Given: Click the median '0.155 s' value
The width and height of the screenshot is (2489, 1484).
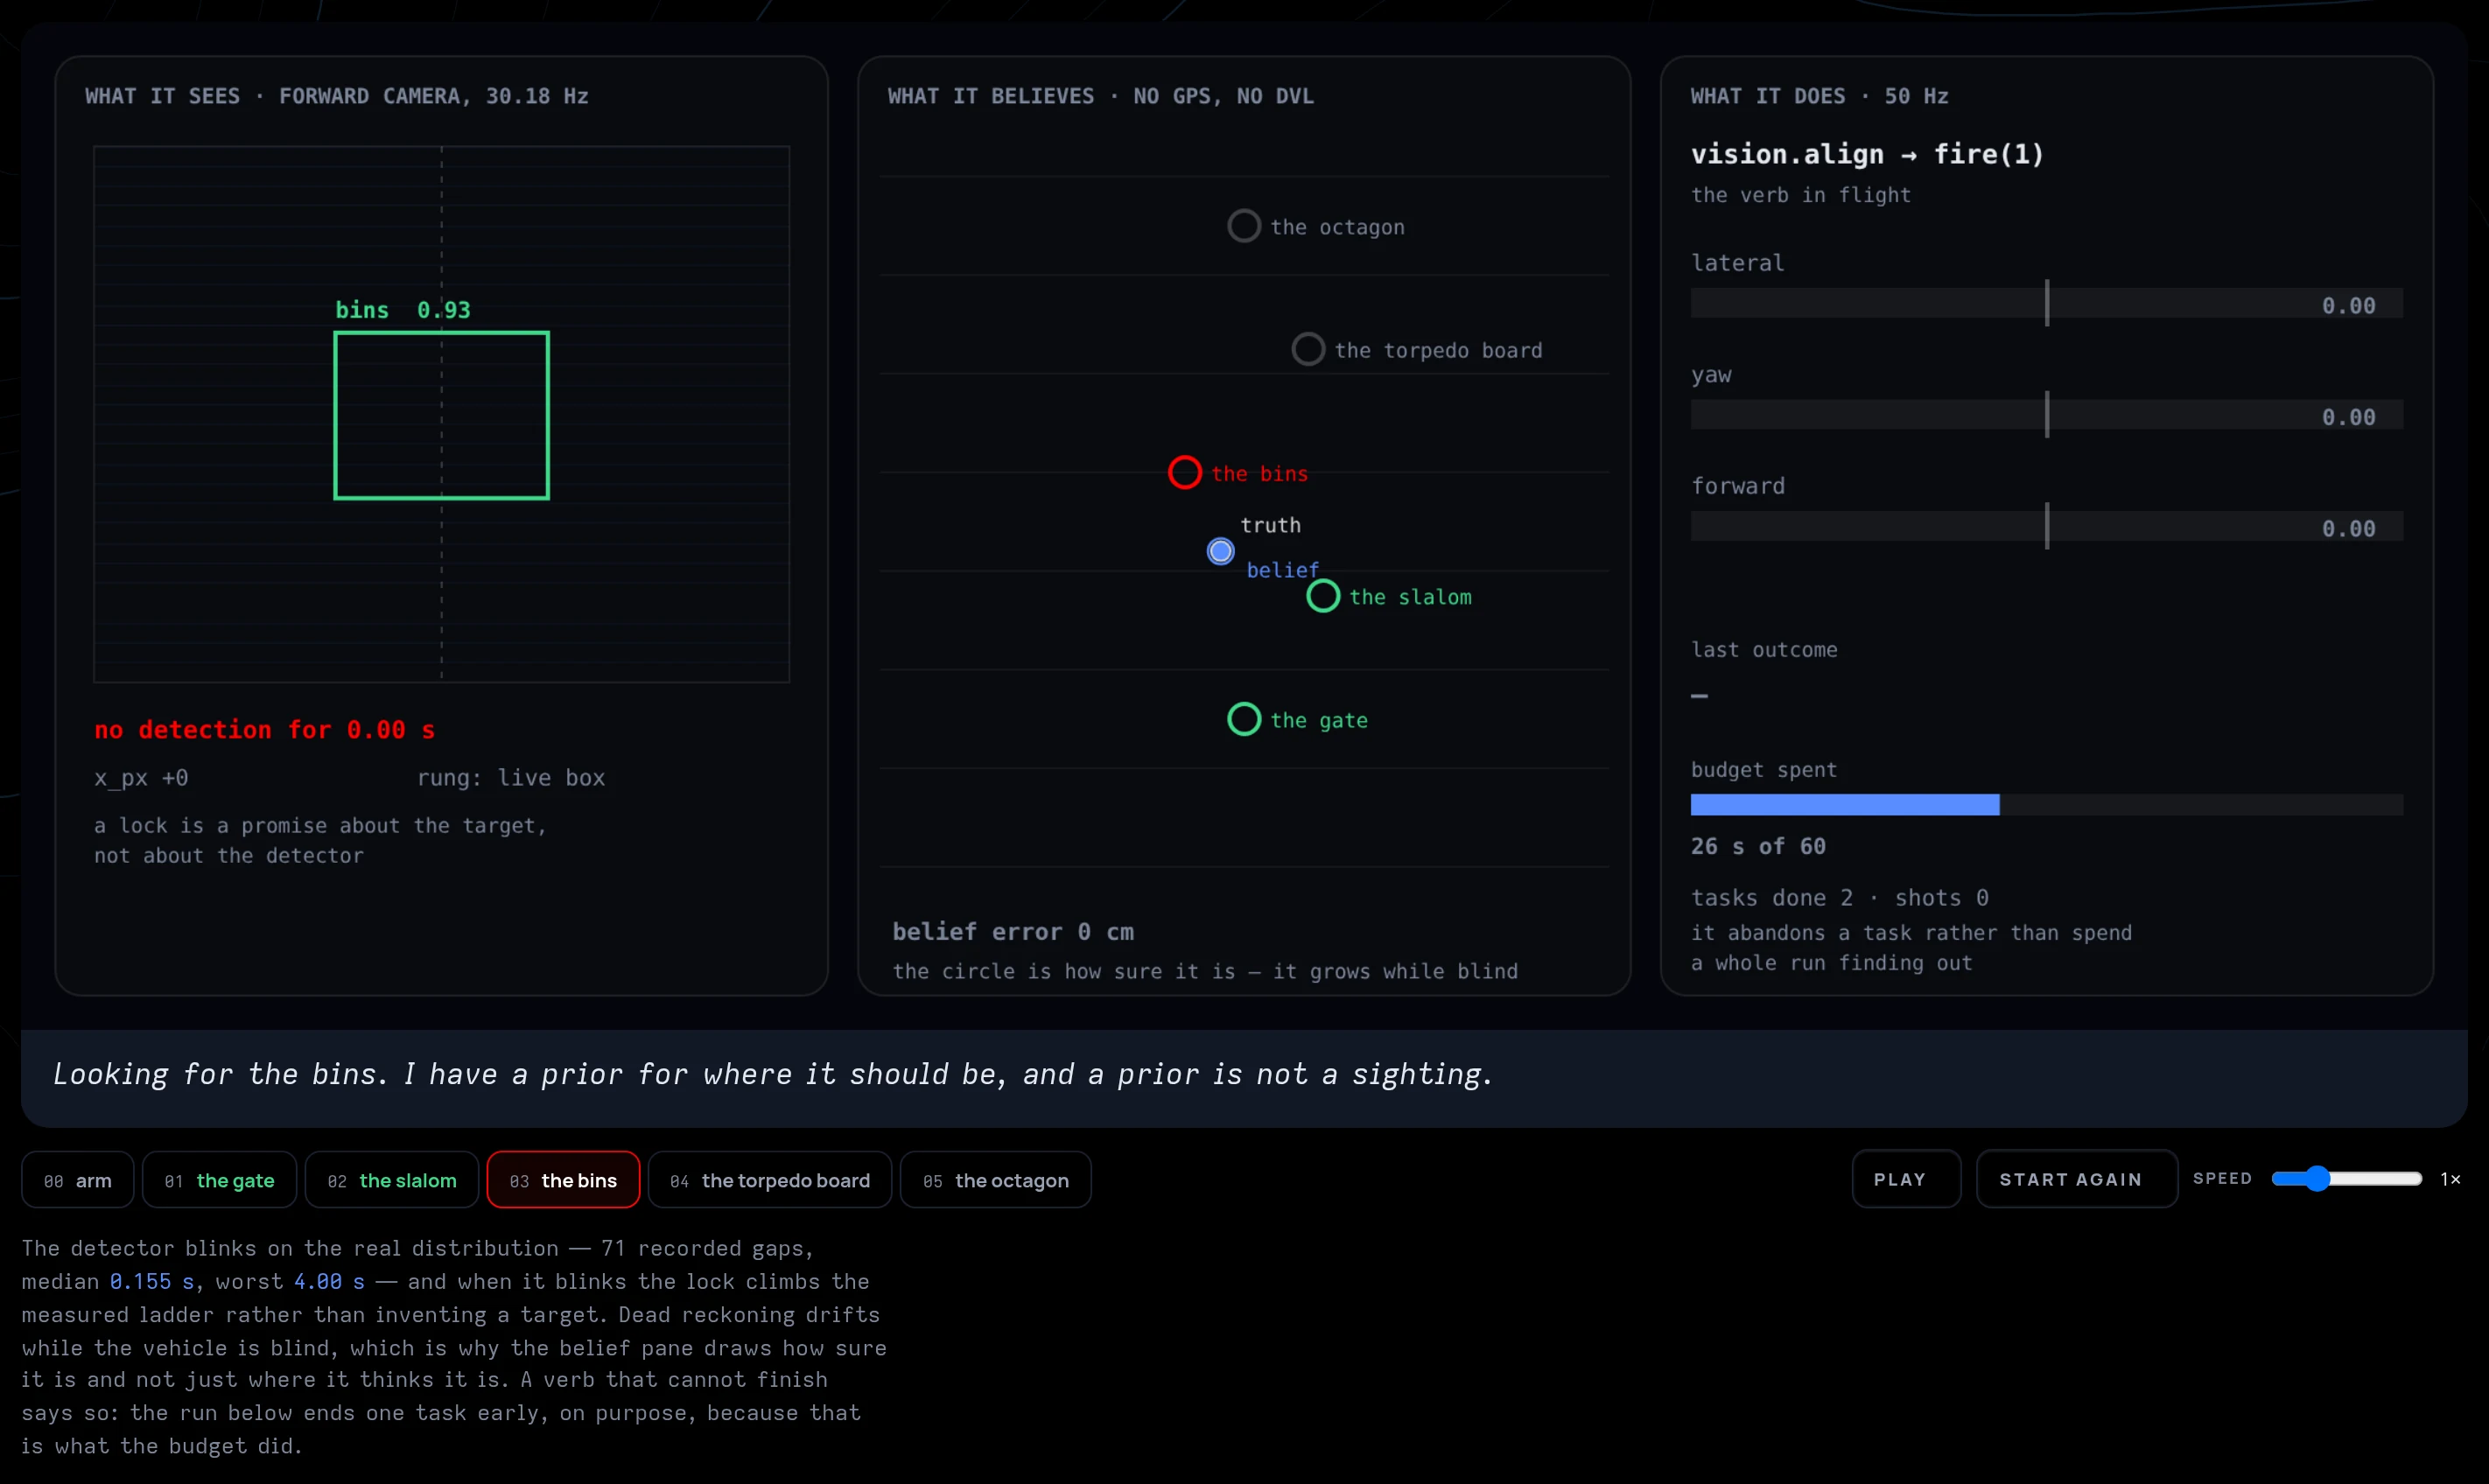Looking at the screenshot, I should 151,1282.
